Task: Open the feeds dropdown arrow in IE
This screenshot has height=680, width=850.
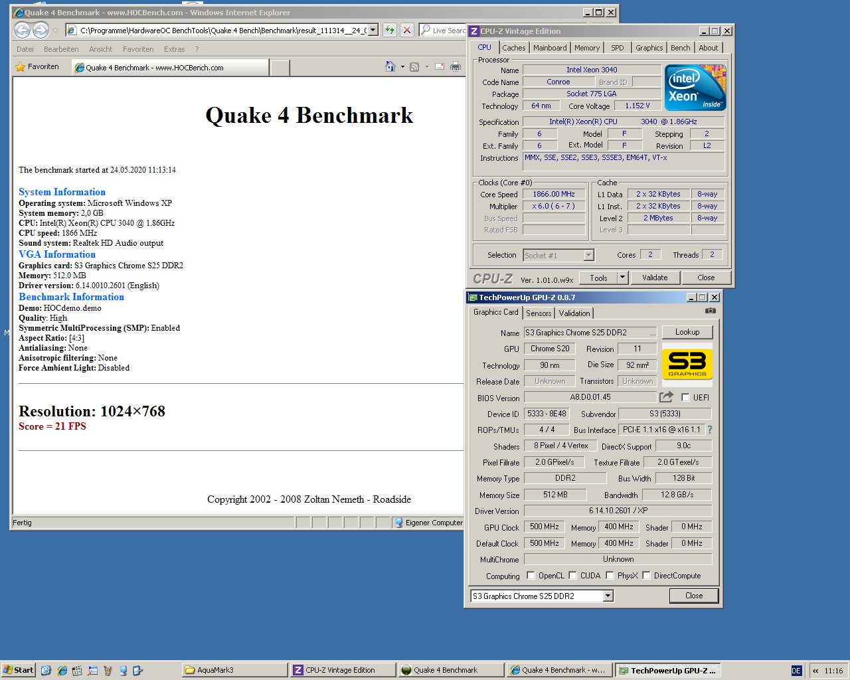Action: tap(426, 67)
